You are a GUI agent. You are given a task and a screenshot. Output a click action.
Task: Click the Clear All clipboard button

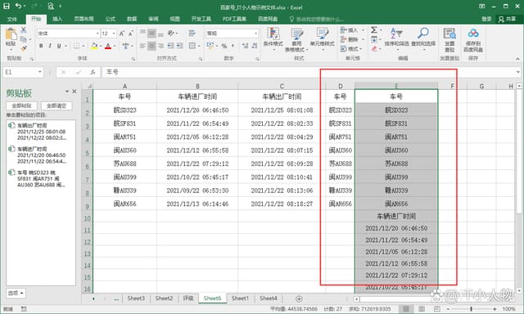(x=56, y=105)
